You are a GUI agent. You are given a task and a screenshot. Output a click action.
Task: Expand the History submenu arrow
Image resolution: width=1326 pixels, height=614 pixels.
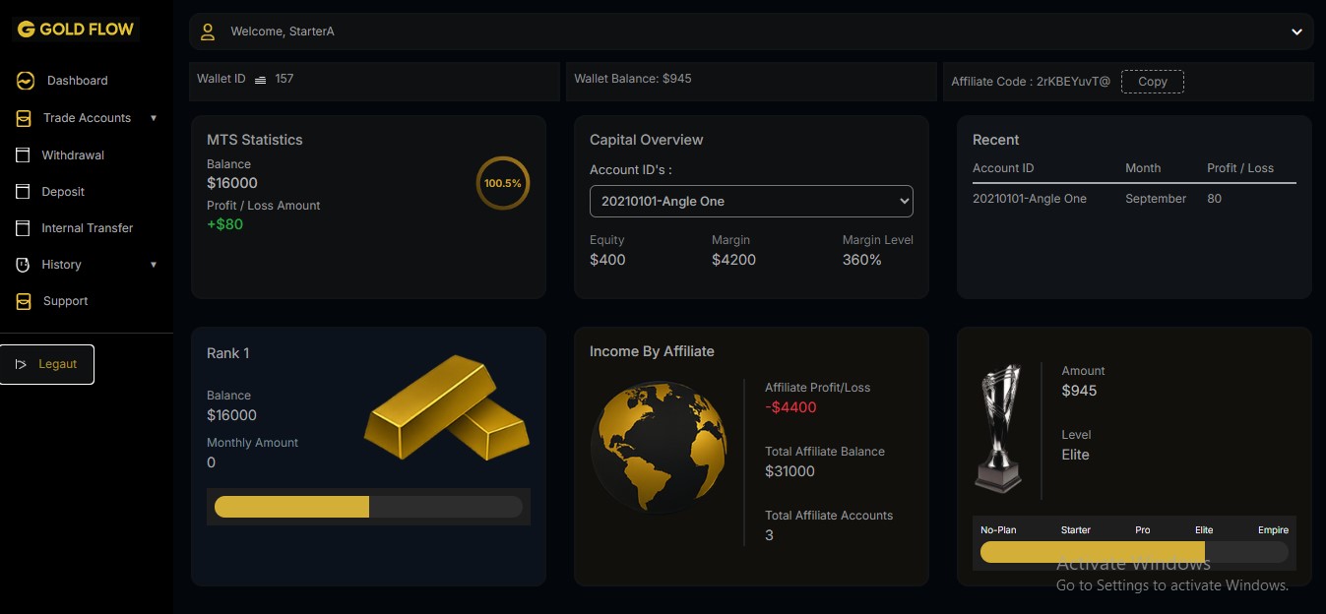pos(154,265)
